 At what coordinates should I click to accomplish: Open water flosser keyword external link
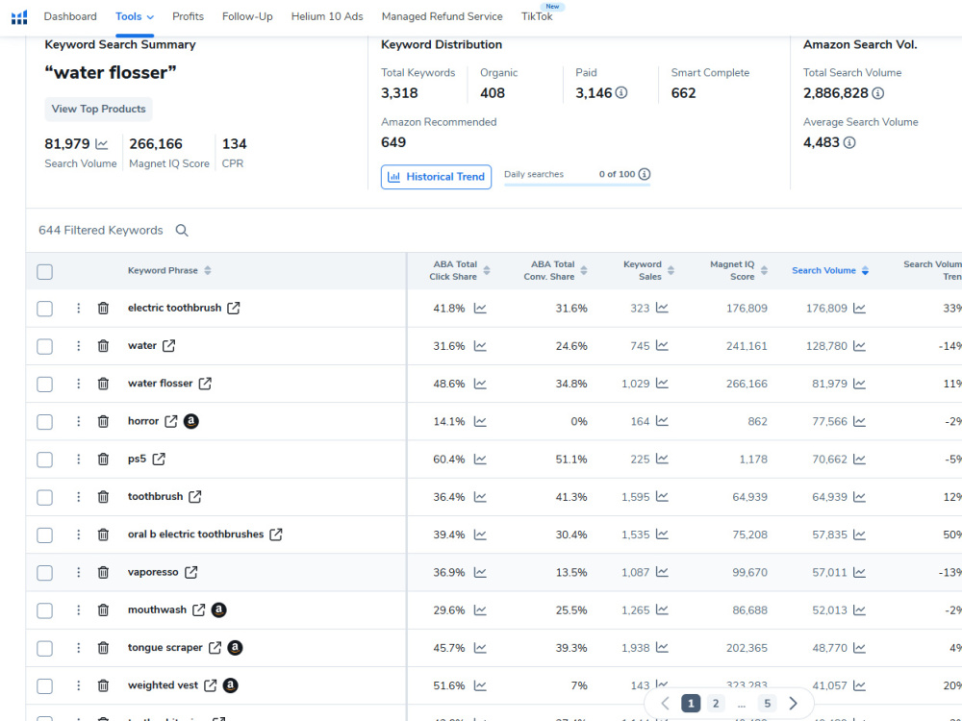205,384
